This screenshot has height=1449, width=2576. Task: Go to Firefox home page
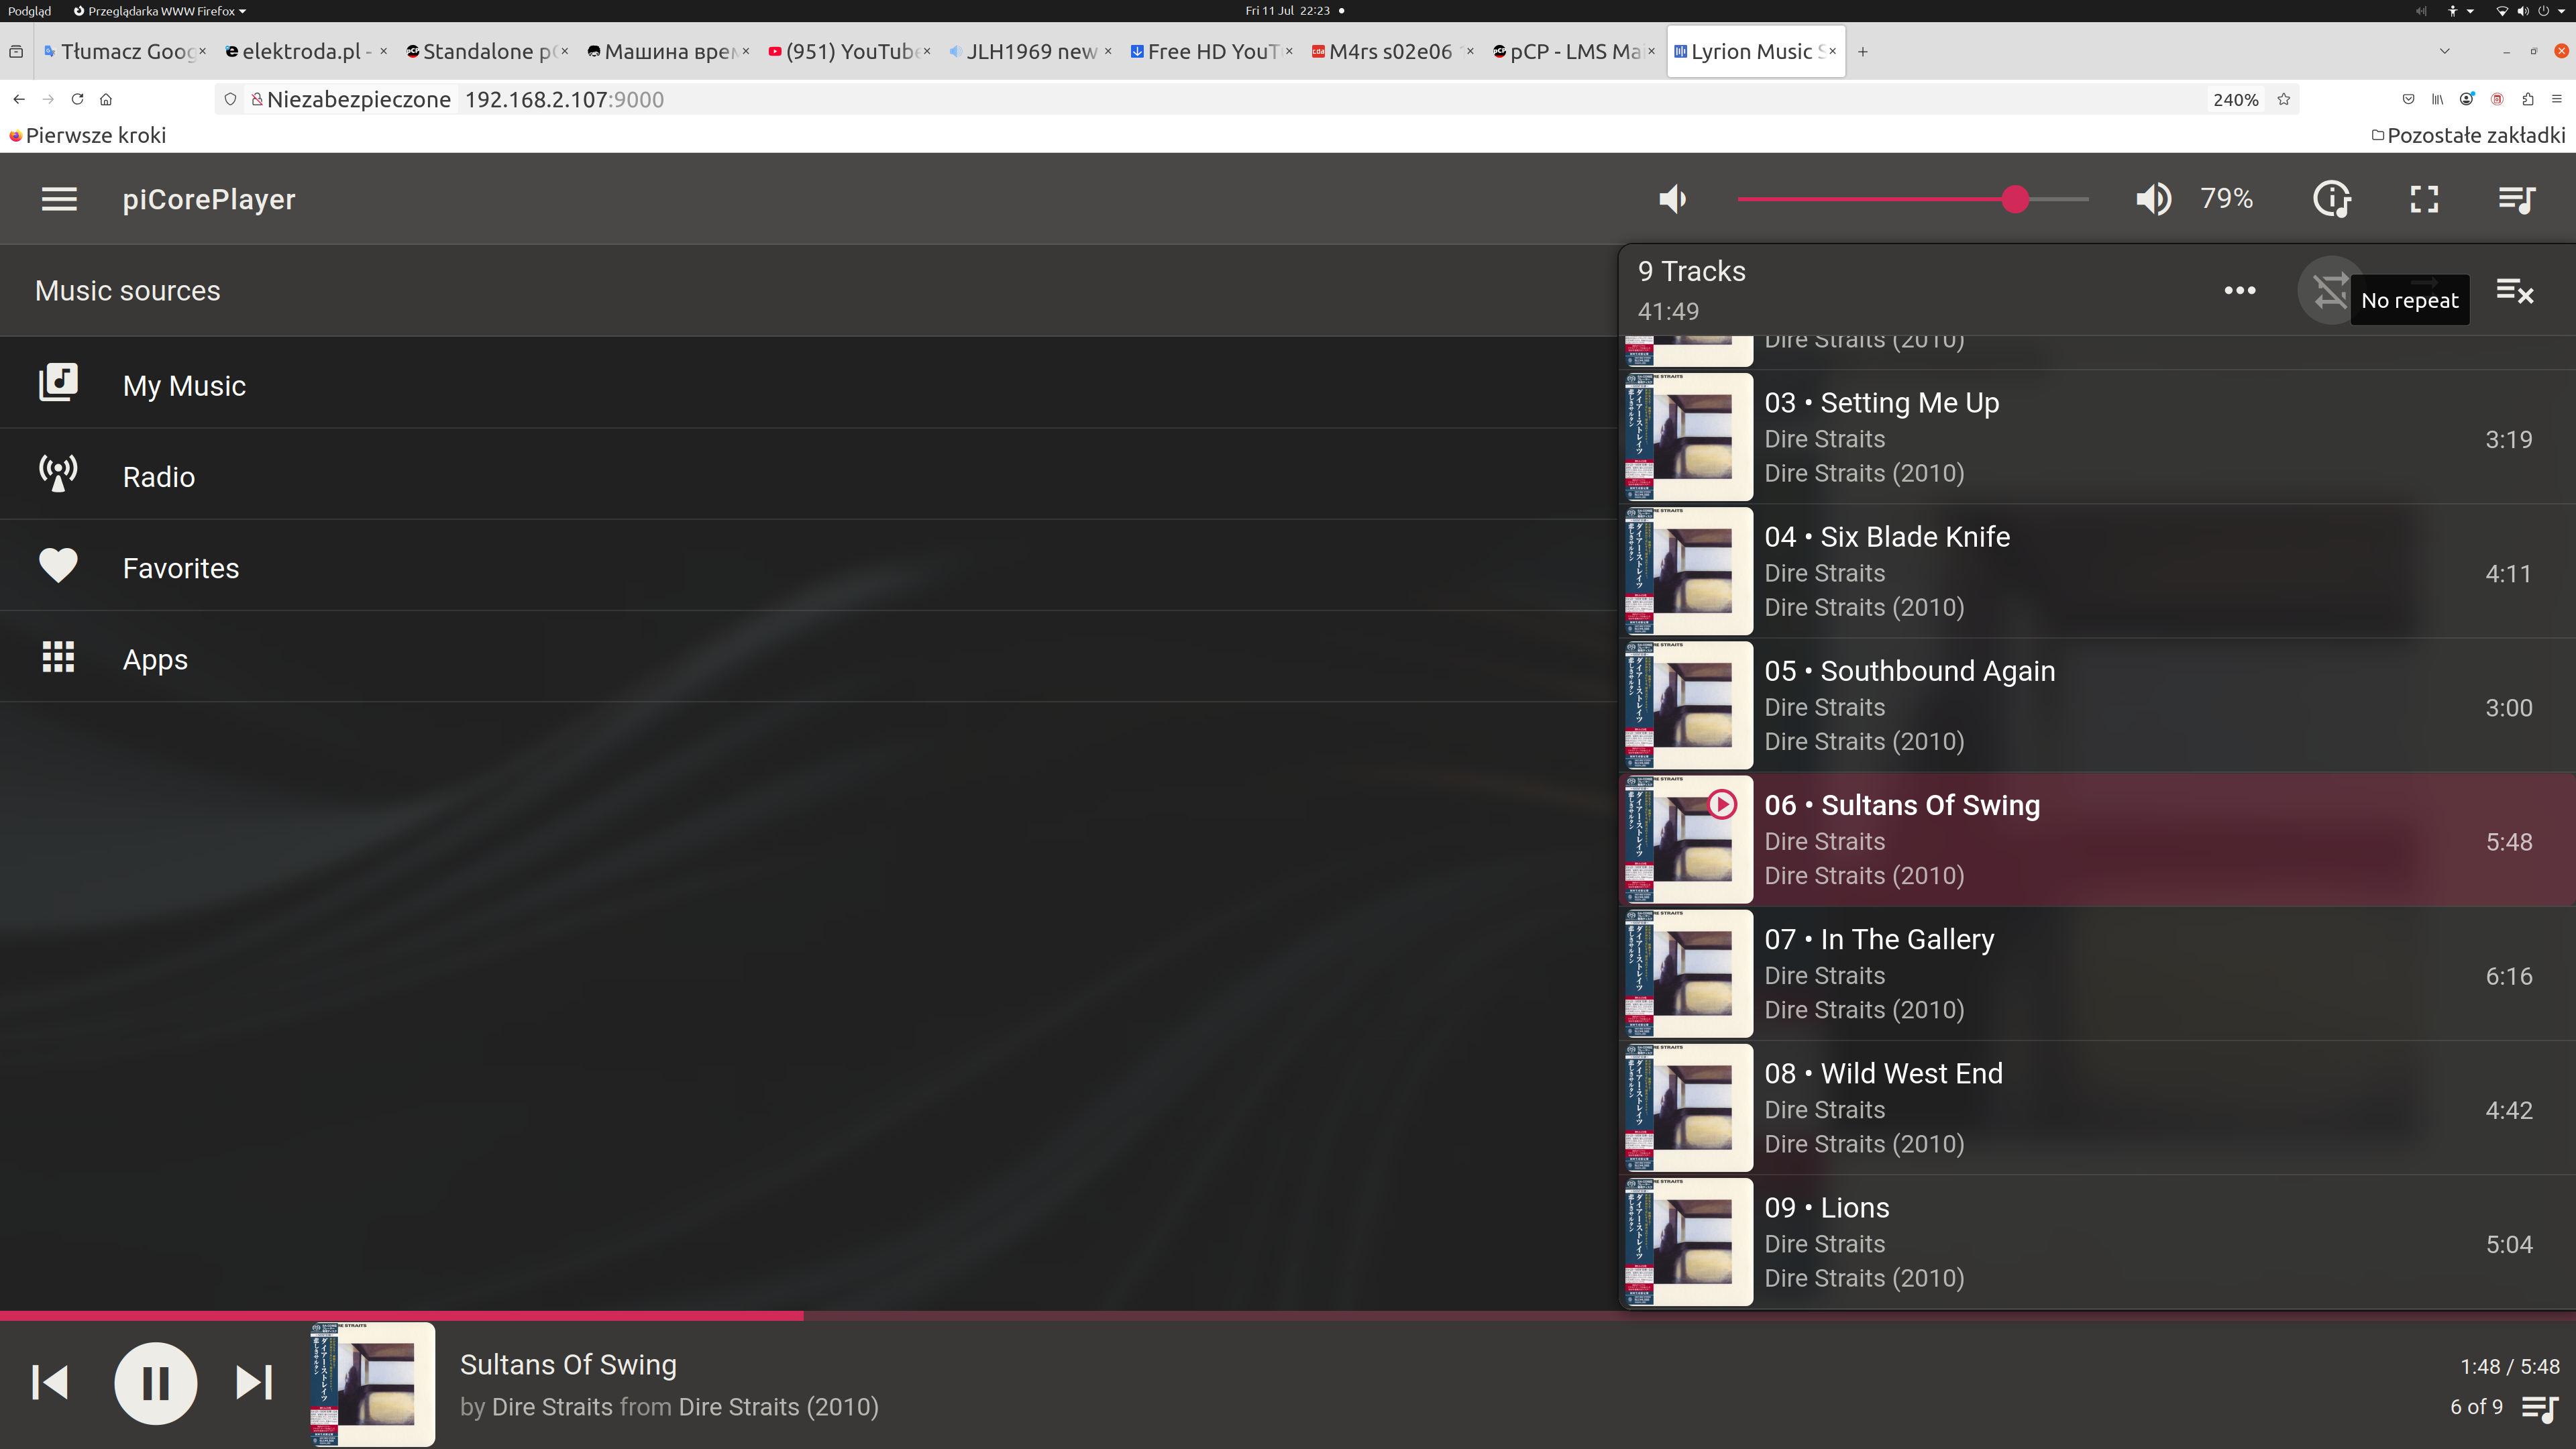(106, 99)
